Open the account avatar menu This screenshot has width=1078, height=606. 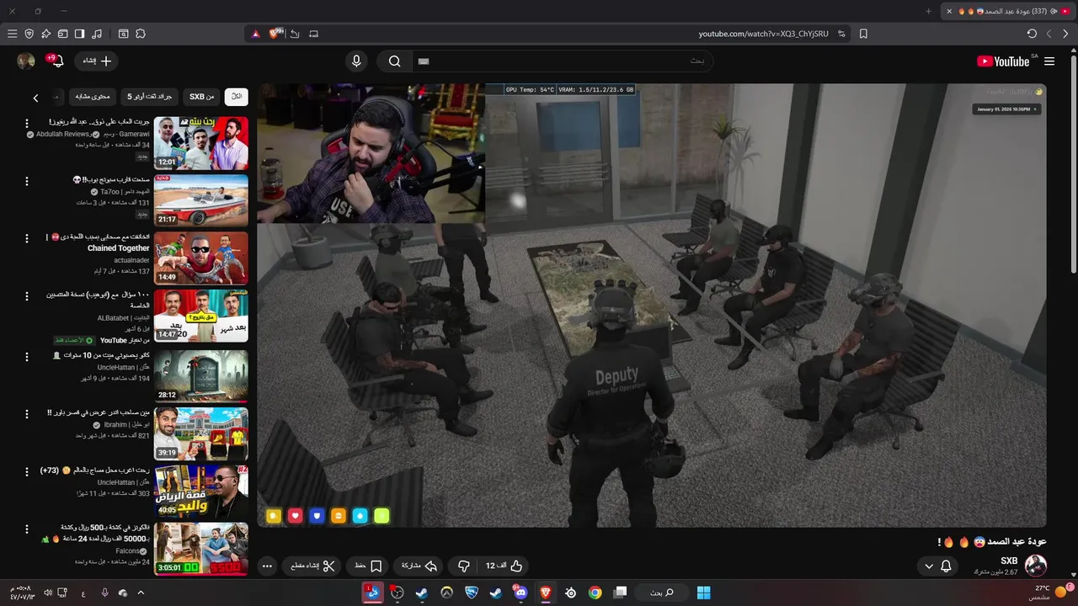pyautogui.click(x=26, y=61)
